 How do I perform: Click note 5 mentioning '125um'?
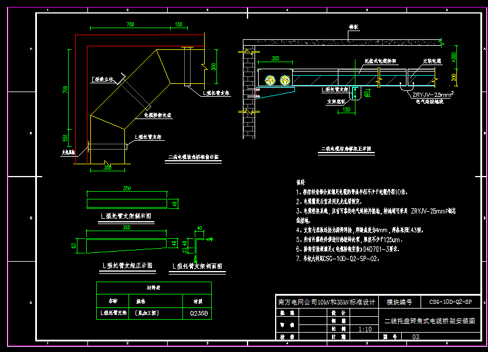(x=350, y=240)
